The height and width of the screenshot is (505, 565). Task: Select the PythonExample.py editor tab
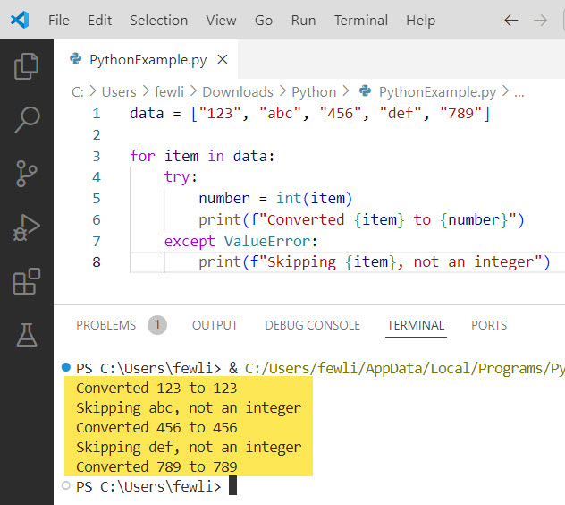click(x=146, y=59)
